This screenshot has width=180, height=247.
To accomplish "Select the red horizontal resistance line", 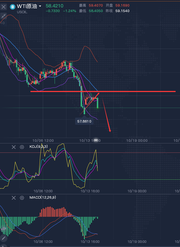I will point(137,91).
